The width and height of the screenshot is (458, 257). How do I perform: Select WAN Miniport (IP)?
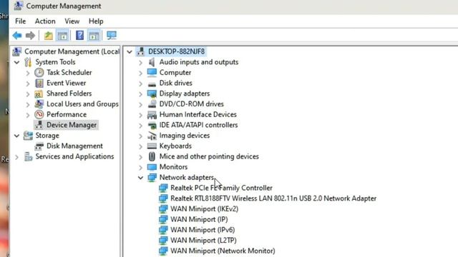click(199, 219)
